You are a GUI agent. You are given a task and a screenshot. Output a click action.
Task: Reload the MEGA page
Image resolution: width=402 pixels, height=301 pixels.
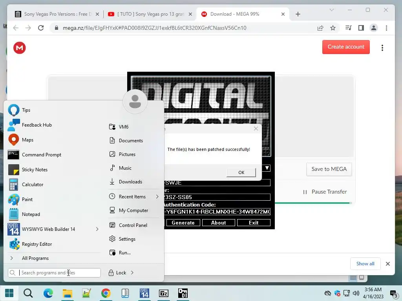(x=41, y=28)
